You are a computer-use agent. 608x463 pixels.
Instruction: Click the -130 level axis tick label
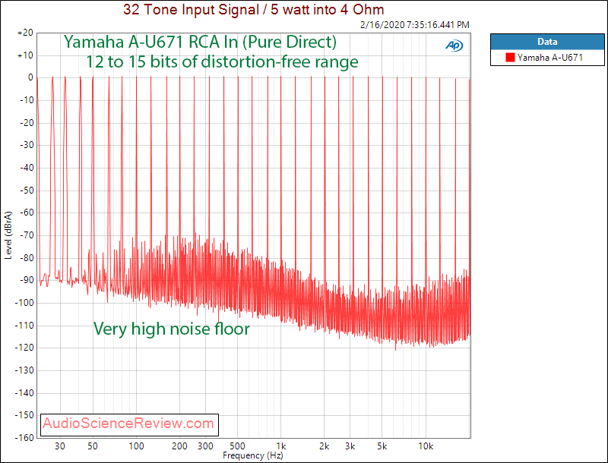pyautogui.click(x=24, y=370)
